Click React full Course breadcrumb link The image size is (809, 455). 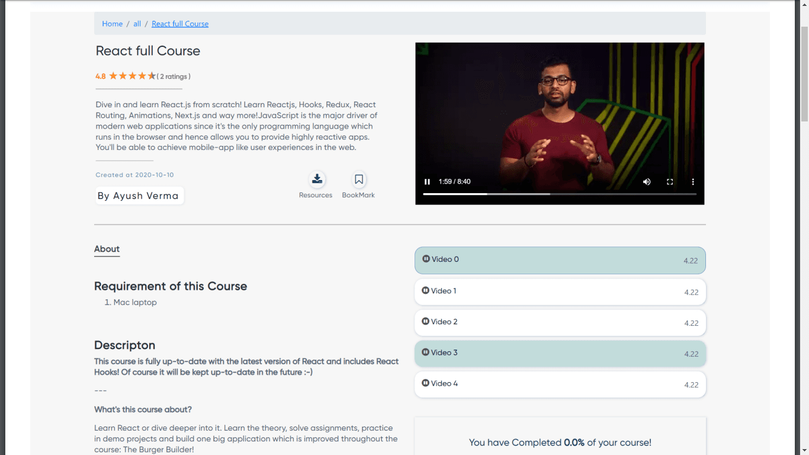180,24
